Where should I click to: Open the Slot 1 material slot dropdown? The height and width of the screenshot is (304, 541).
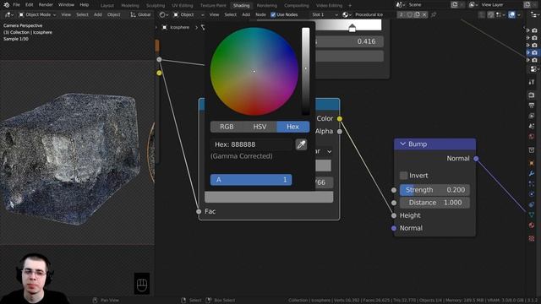tap(325, 15)
